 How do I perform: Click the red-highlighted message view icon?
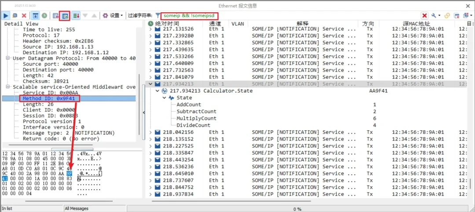click(x=65, y=15)
